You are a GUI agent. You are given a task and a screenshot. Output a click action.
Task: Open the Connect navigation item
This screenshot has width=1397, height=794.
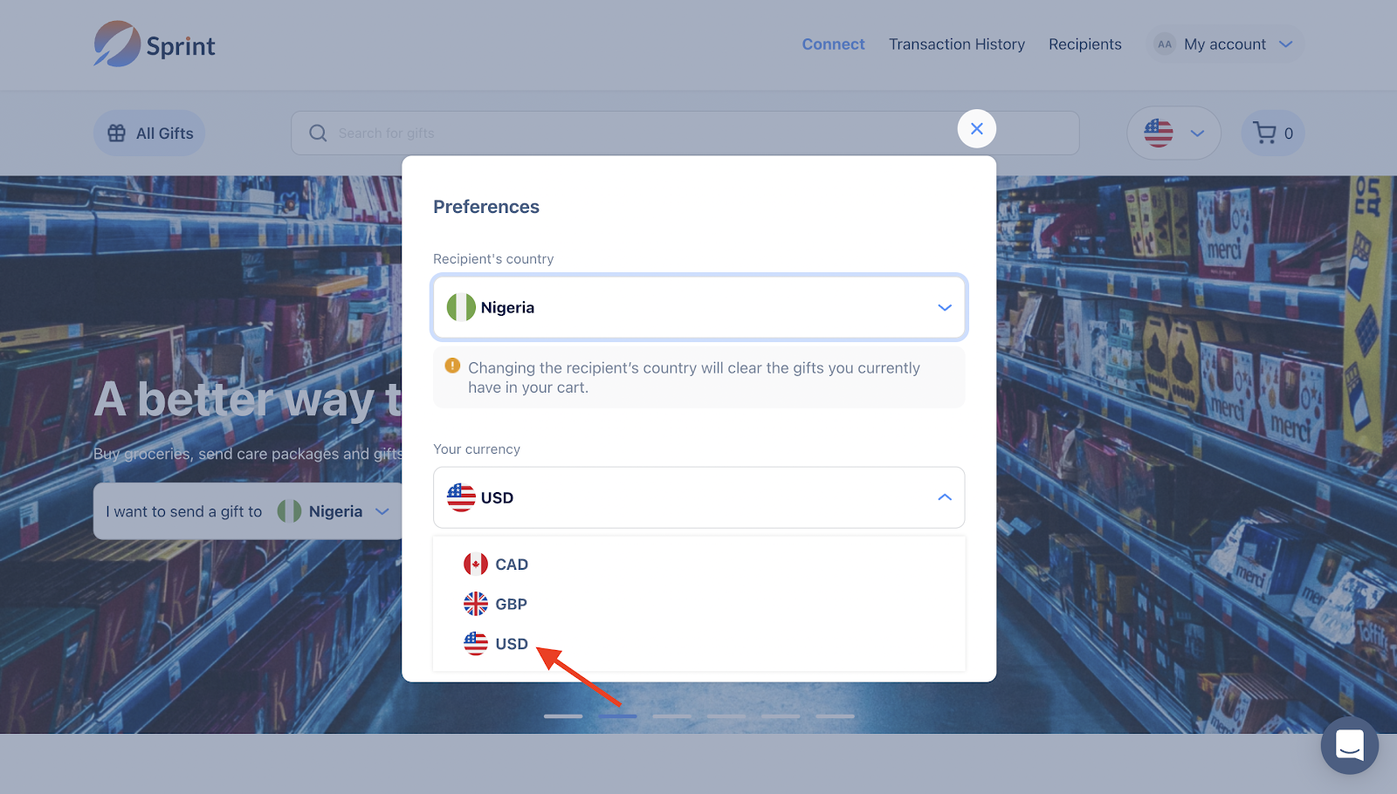(x=833, y=44)
